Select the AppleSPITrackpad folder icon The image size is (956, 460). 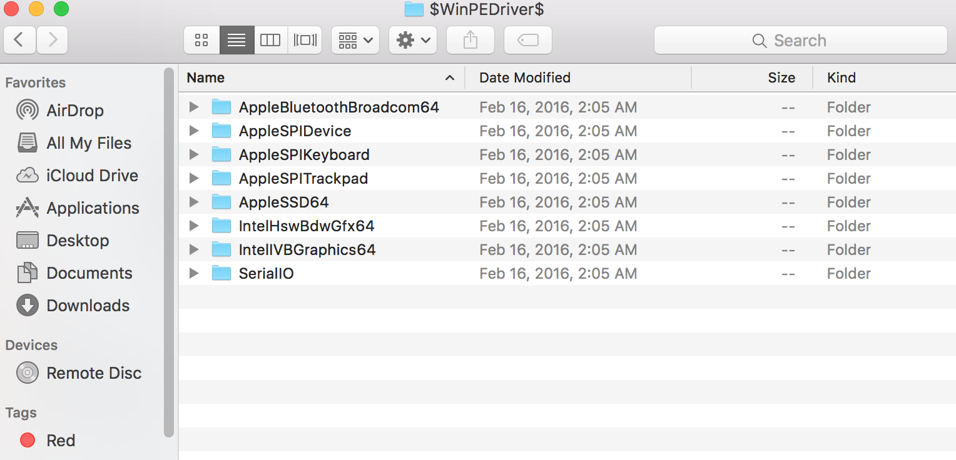click(x=221, y=178)
